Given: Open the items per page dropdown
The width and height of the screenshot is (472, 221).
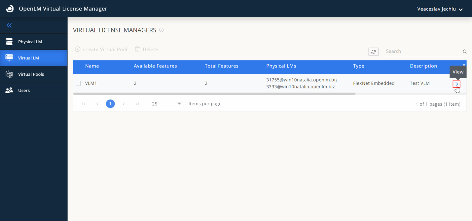Looking at the screenshot, I should click(x=167, y=104).
